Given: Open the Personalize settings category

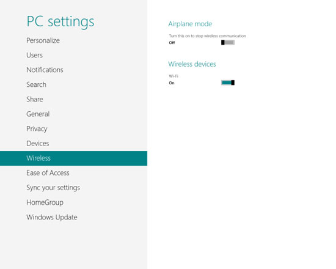Looking at the screenshot, I should (43, 40).
